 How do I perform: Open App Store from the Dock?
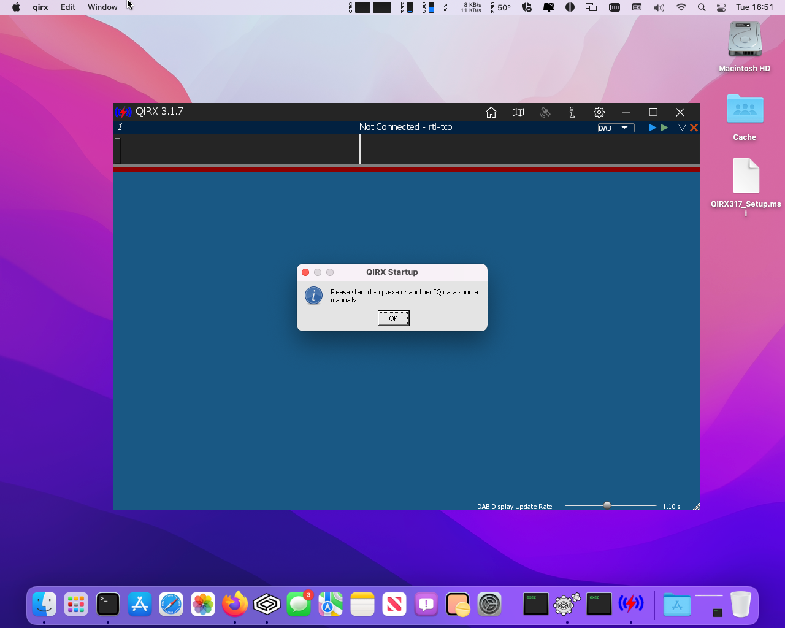tap(140, 605)
